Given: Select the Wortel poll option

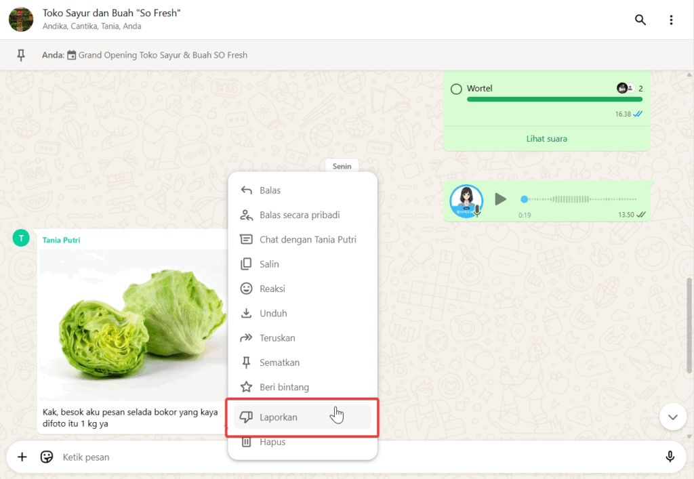Looking at the screenshot, I should [x=456, y=89].
